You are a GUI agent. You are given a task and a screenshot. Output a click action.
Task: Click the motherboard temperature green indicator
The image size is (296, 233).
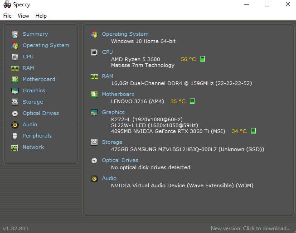coord(192,101)
